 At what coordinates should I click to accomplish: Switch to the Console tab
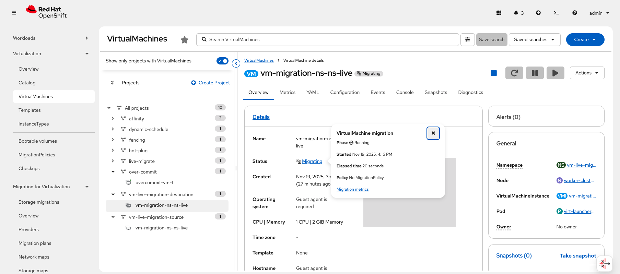[405, 93]
